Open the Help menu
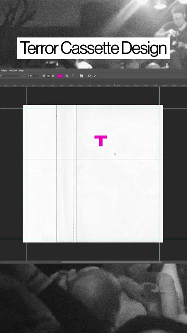This screenshot has width=187, height=333. point(21,70)
